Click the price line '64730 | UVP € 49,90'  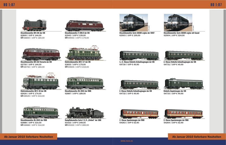tap(129, 64)
